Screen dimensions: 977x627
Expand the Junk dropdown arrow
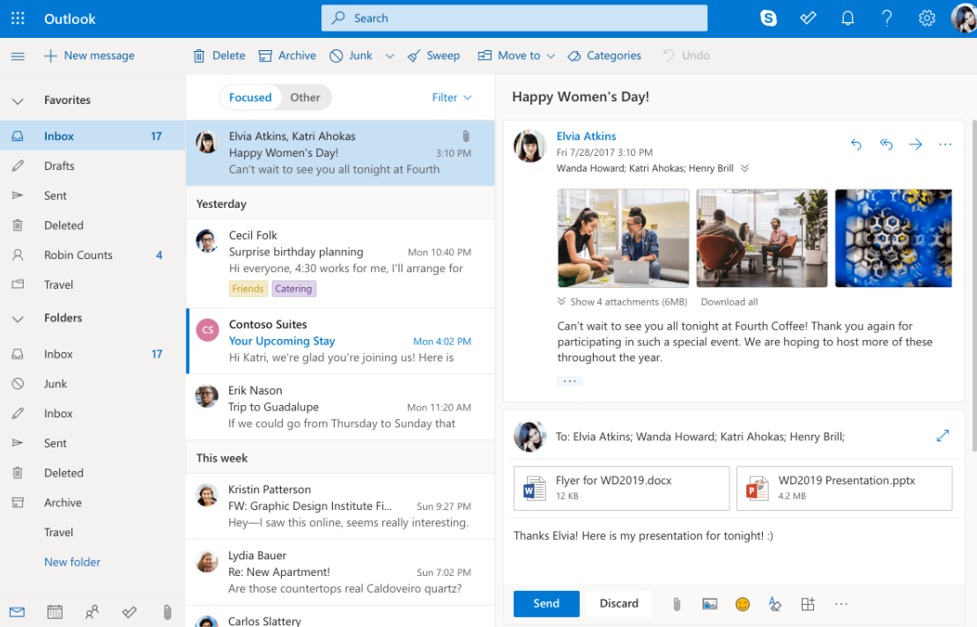pyautogui.click(x=389, y=56)
